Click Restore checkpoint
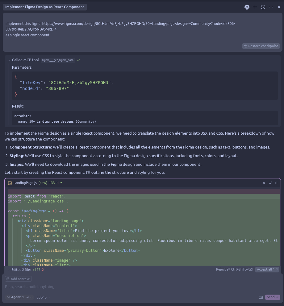Viewport: 284px width, 306px height. [261, 46]
